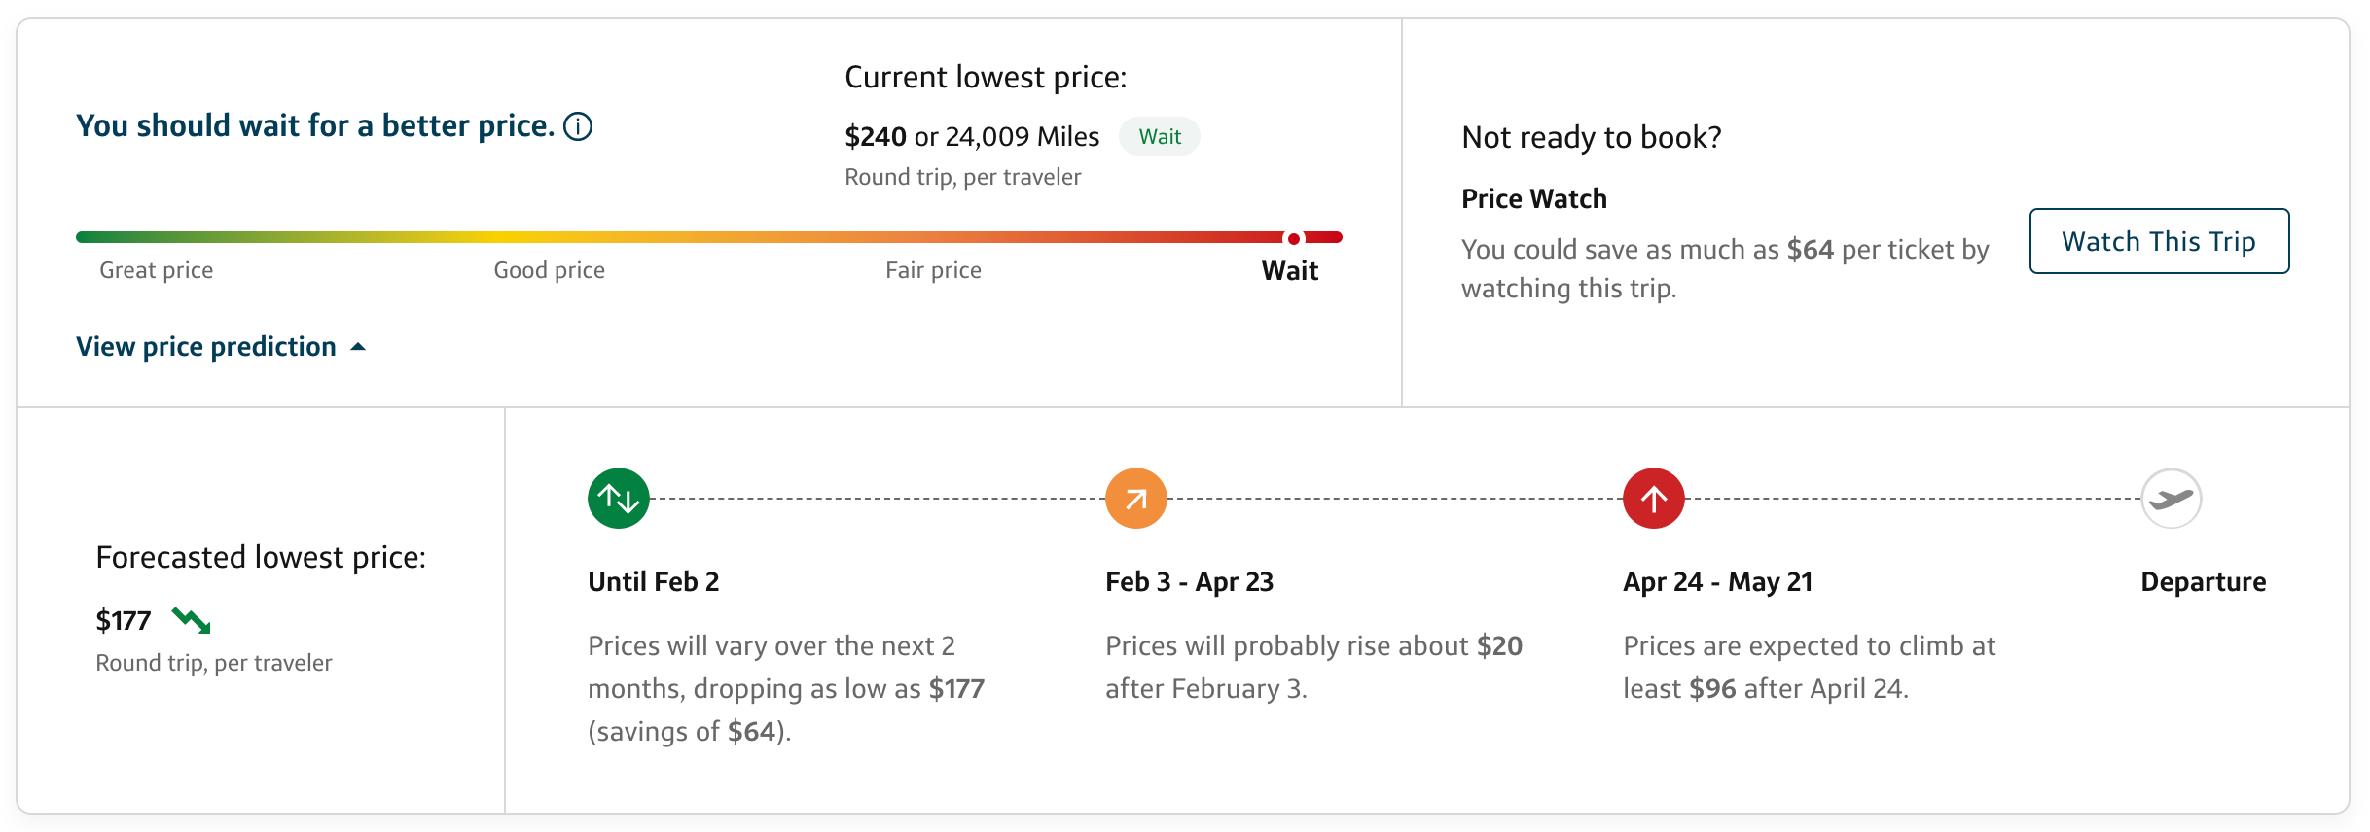Image resolution: width=2370 pixels, height=832 pixels.
Task: Select the Apr 24 - May 21 timeline label
Action: click(1716, 580)
